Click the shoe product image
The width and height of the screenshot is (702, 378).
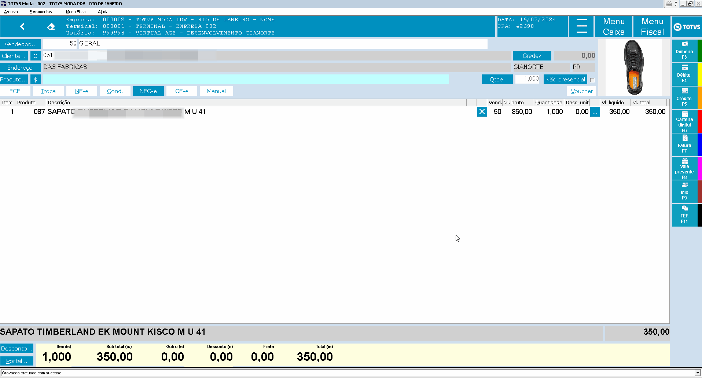[634, 67]
